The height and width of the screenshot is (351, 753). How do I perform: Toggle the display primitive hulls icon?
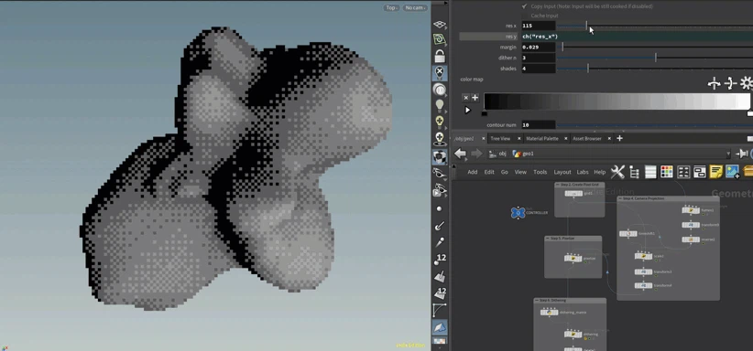[440, 310]
